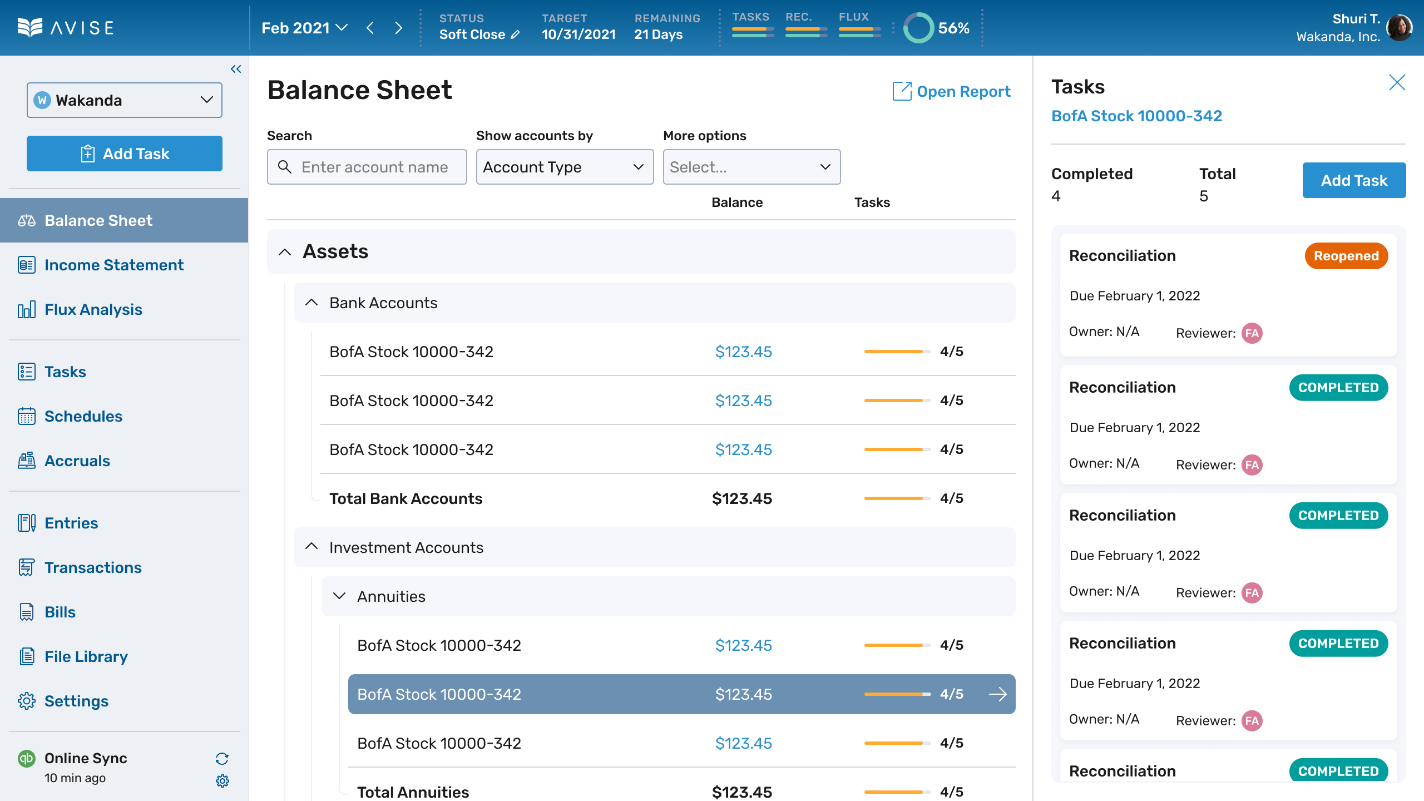Viewport: 1424px width, 801px height.
Task: Click the Bills icon
Action: coord(26,612)
